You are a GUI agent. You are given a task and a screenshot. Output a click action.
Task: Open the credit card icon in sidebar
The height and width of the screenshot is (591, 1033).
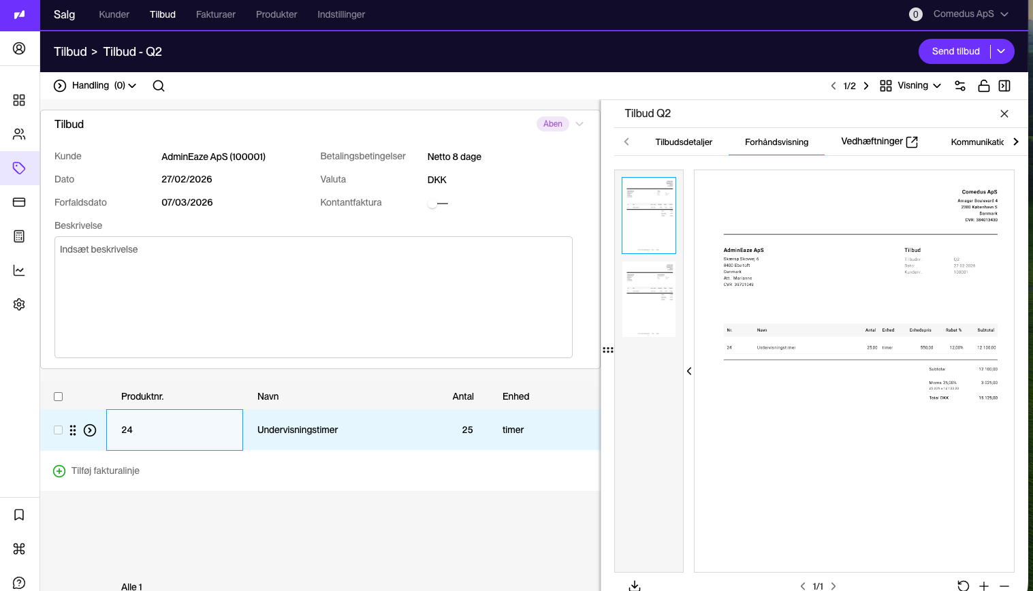coord(19,202)
